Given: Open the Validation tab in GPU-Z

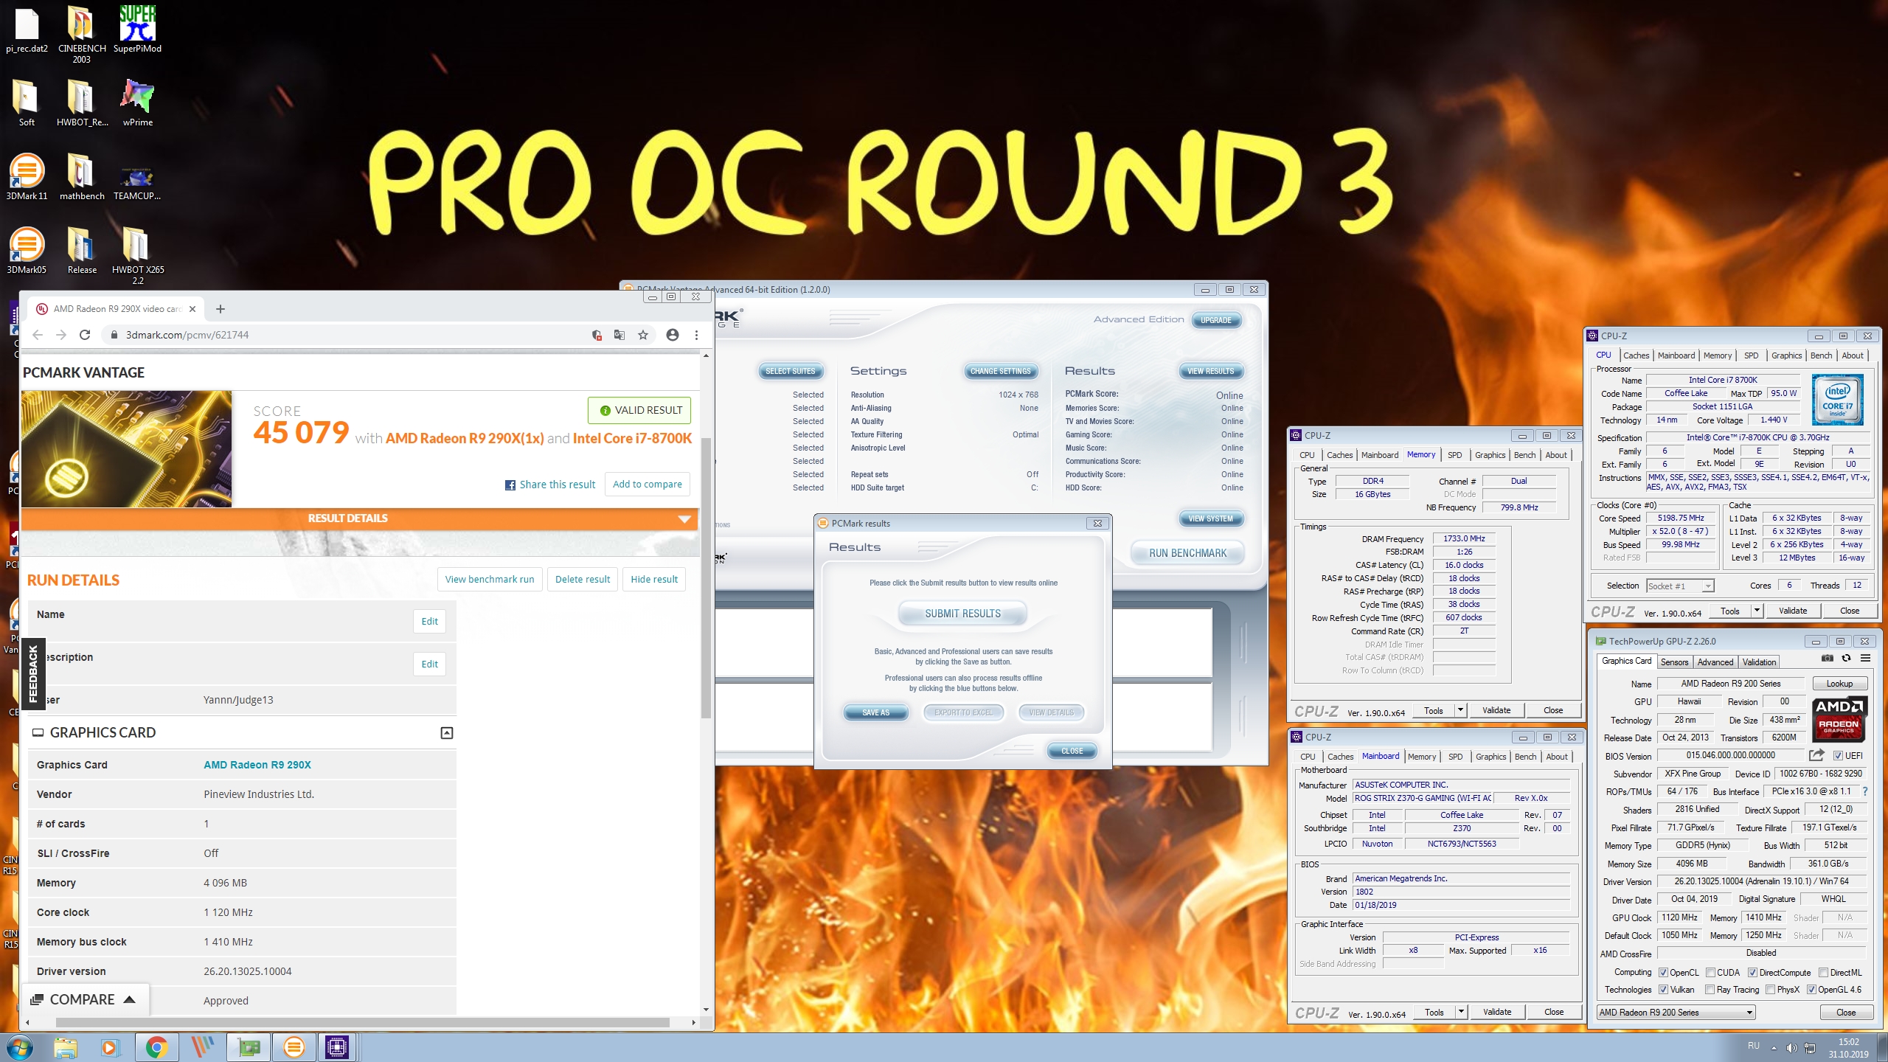Looking at the screenshot, I should pyautogui.click(x=1759, y=662).
